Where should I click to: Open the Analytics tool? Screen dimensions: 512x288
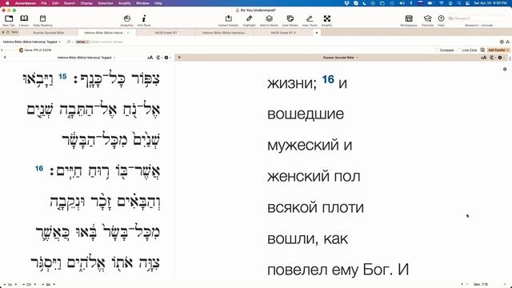(126, 20)
